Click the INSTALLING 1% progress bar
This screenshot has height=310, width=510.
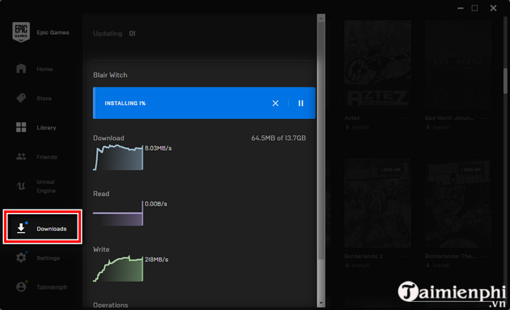204,103
